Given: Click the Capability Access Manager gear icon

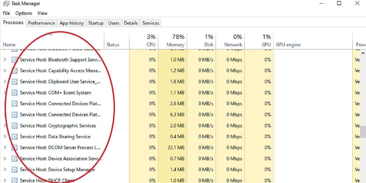Looking at the screenshot, I should click(x=14, y=71).
